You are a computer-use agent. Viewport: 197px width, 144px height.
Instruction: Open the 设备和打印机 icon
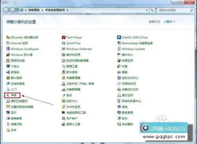point(119,90)
